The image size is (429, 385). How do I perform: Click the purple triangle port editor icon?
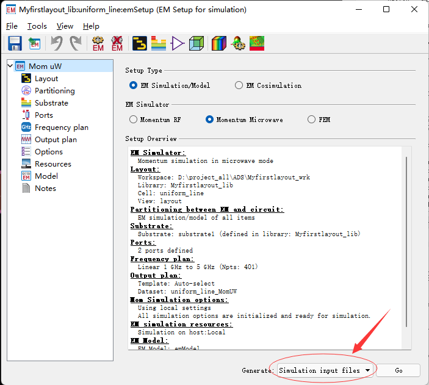(178, 43)
